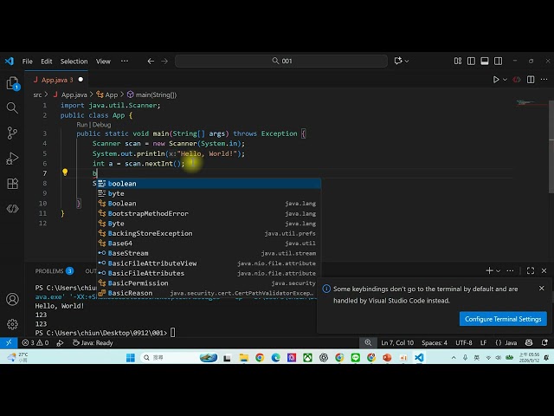The image size is (554, 416).
Task: Select the boolean suggestion
Action: (x=209, y=184)
